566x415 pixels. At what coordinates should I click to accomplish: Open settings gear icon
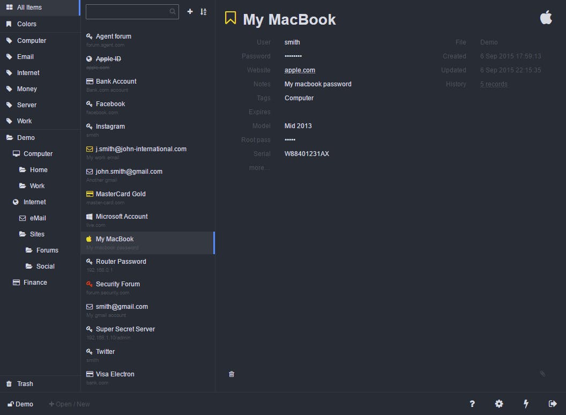tap(499, 404)
